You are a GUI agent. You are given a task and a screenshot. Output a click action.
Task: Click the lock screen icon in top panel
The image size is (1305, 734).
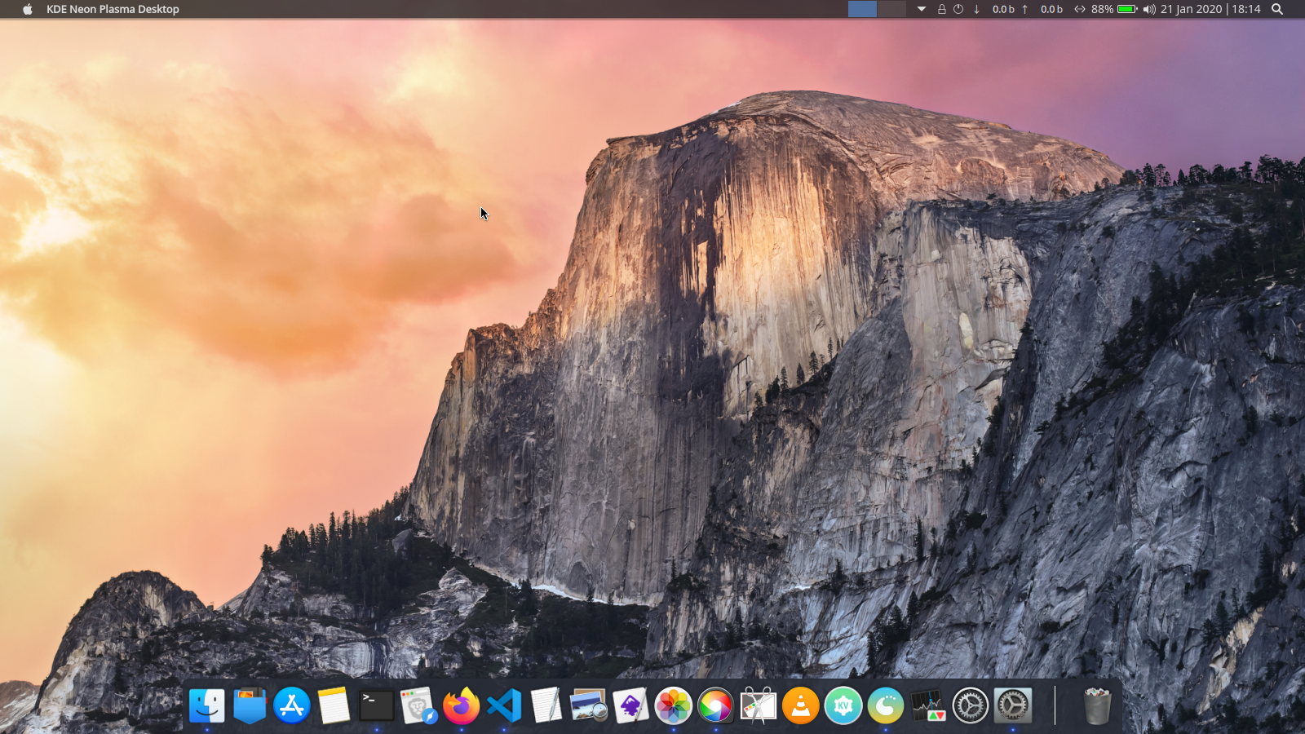click(942, 9)
